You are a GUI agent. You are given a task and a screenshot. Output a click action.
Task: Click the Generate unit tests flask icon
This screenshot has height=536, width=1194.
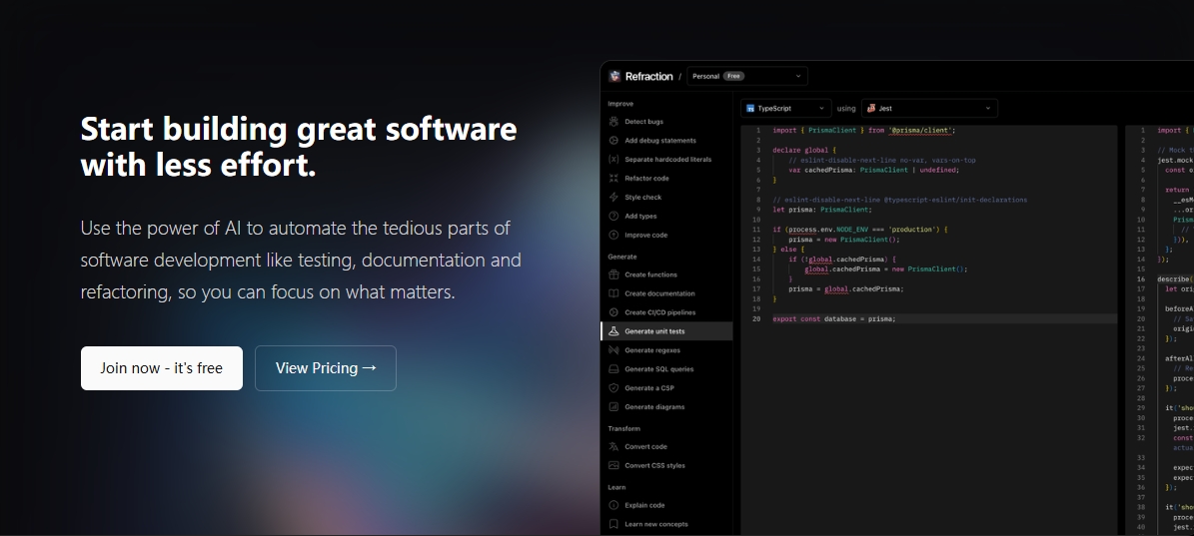(x=613, y=331)
